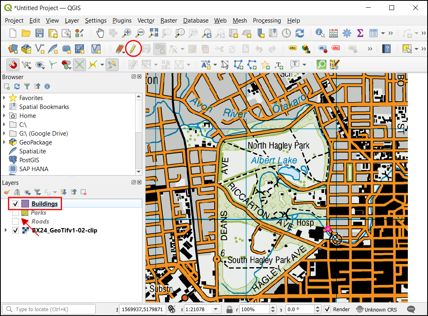Click the Save Project floppy disk icon

[40, 33]
